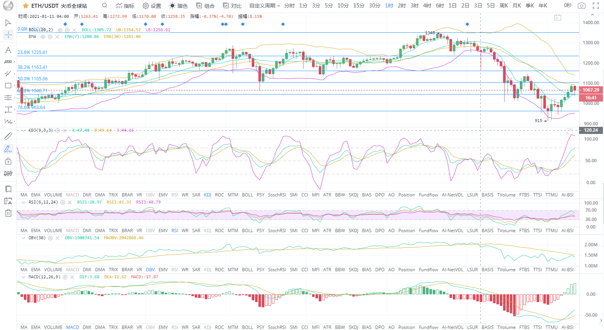Screen dimensions: 604x330
Task: Select the text annotation tool
Action: (8, 50)
